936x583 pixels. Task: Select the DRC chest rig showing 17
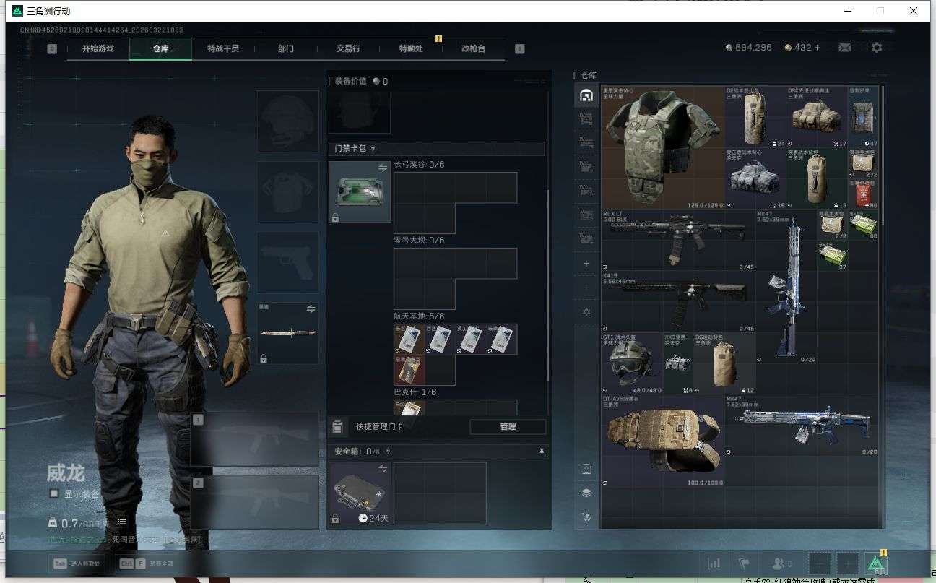[818, 118]
